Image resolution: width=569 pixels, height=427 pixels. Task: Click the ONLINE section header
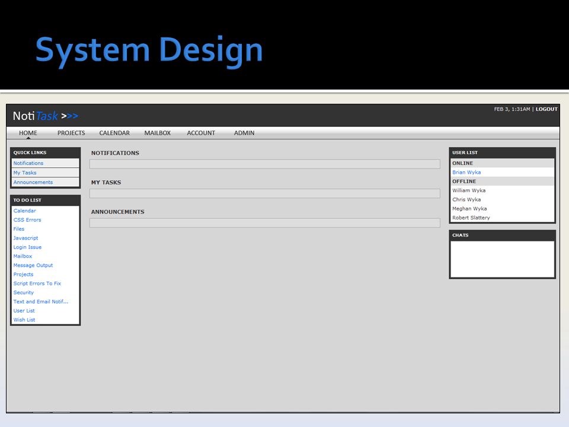pos(502,163)
